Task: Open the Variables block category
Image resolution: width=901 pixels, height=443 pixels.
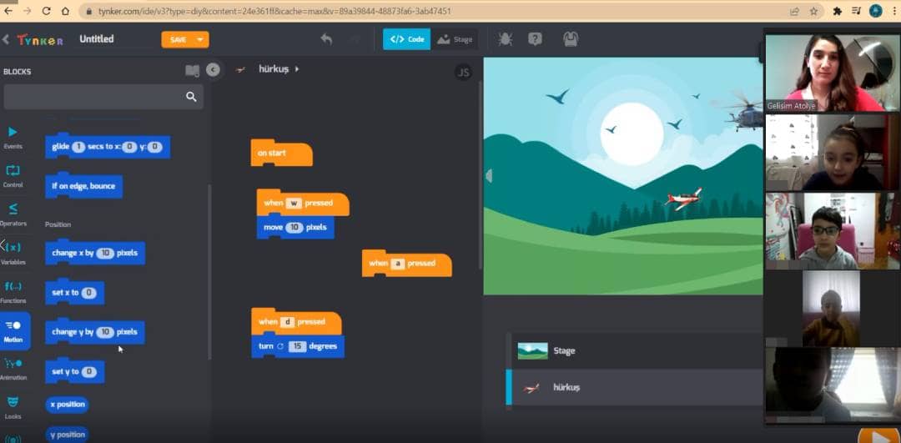Action: tap(13, 252)
